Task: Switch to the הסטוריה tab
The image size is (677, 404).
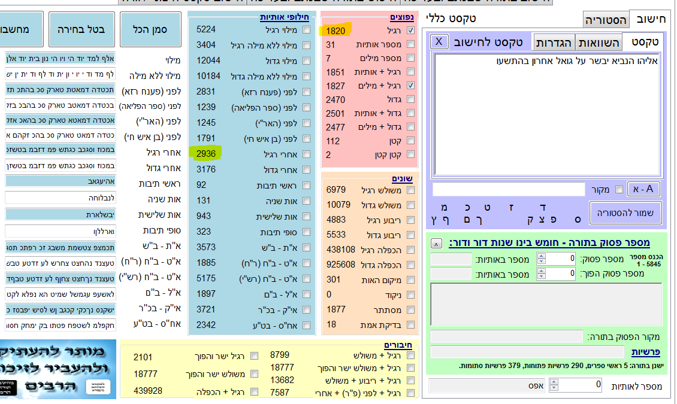Action: 605,20
